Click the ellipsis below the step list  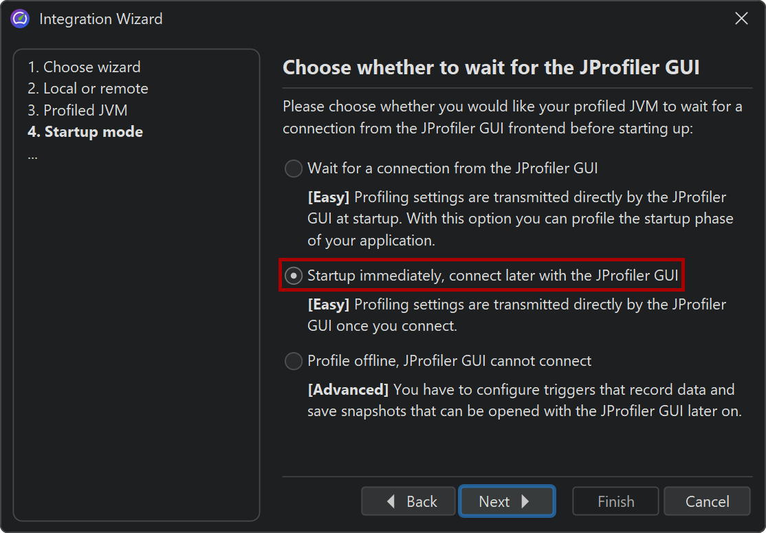coord(32,154)
